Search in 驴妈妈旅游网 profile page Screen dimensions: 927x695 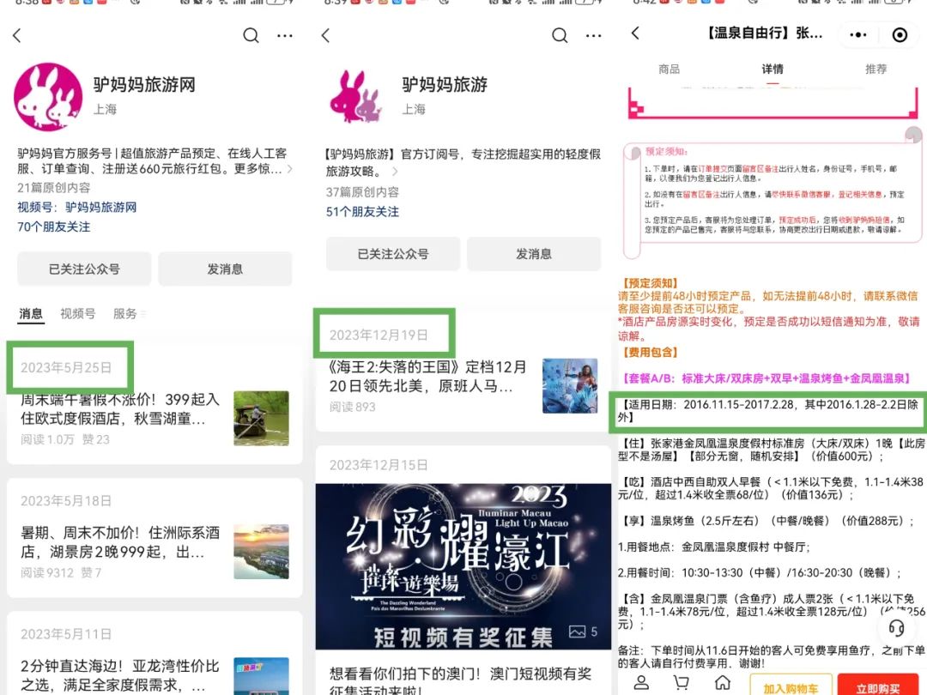(x=251, y=35)
